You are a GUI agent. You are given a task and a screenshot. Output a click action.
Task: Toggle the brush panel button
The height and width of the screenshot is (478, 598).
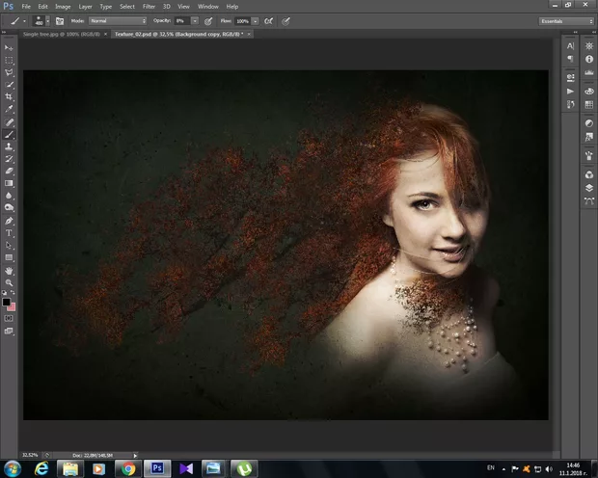[x=59, y=20]
